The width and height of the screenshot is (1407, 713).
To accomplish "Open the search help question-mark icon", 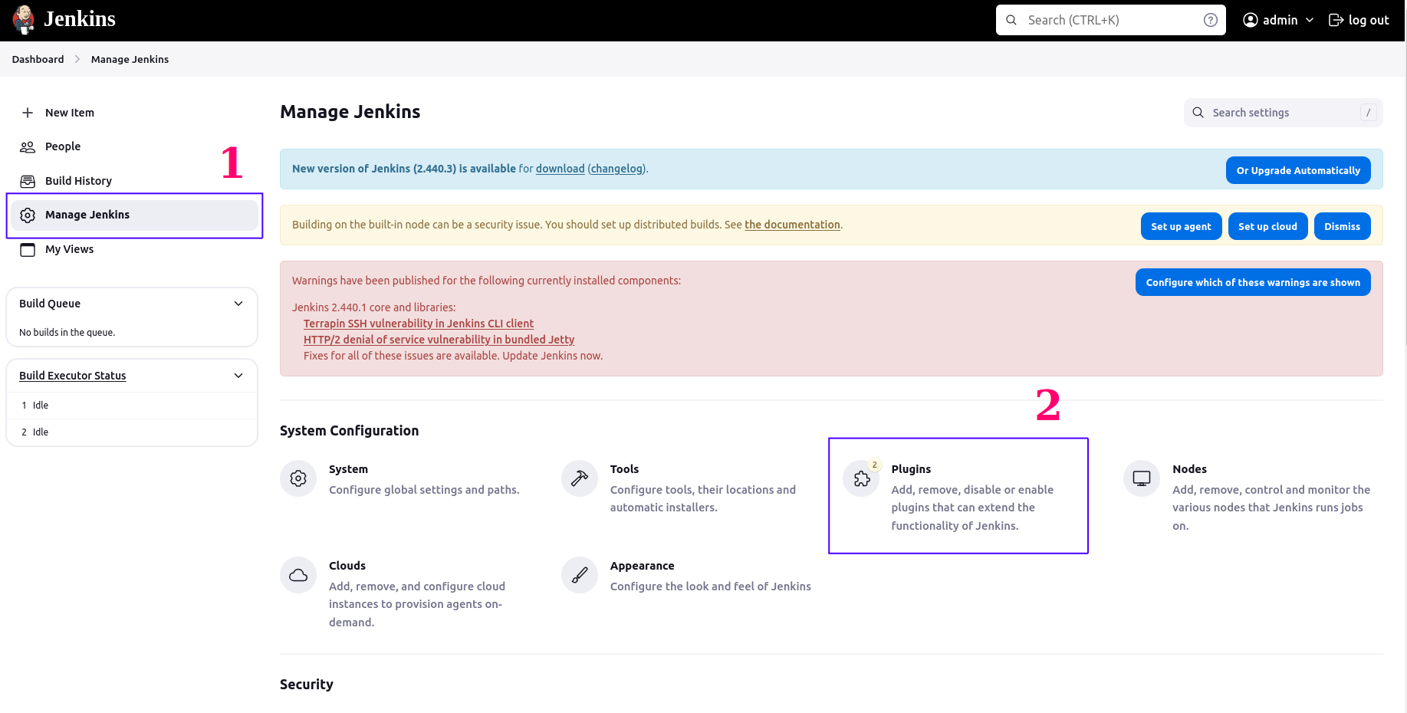I will pyautogui.click(x=1211, y=20).
